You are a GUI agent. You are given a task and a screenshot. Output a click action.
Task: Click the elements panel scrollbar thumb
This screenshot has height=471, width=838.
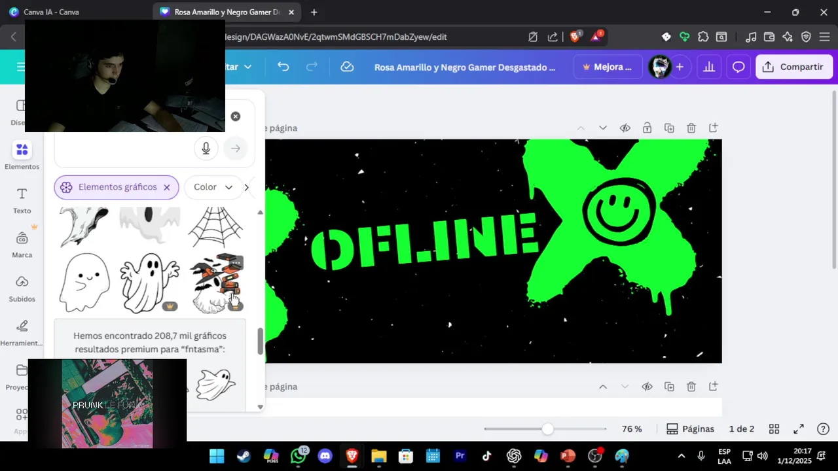click(260, 341)
